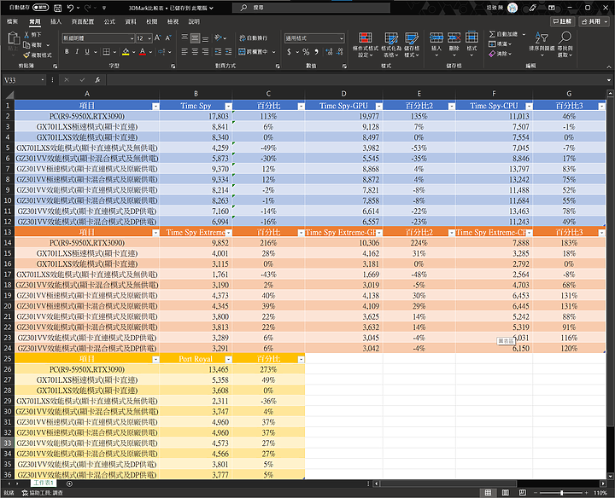
Task: Click Format as Table (格式化為表格) icon
Action: pyautogui.click(x=391, y=38)
